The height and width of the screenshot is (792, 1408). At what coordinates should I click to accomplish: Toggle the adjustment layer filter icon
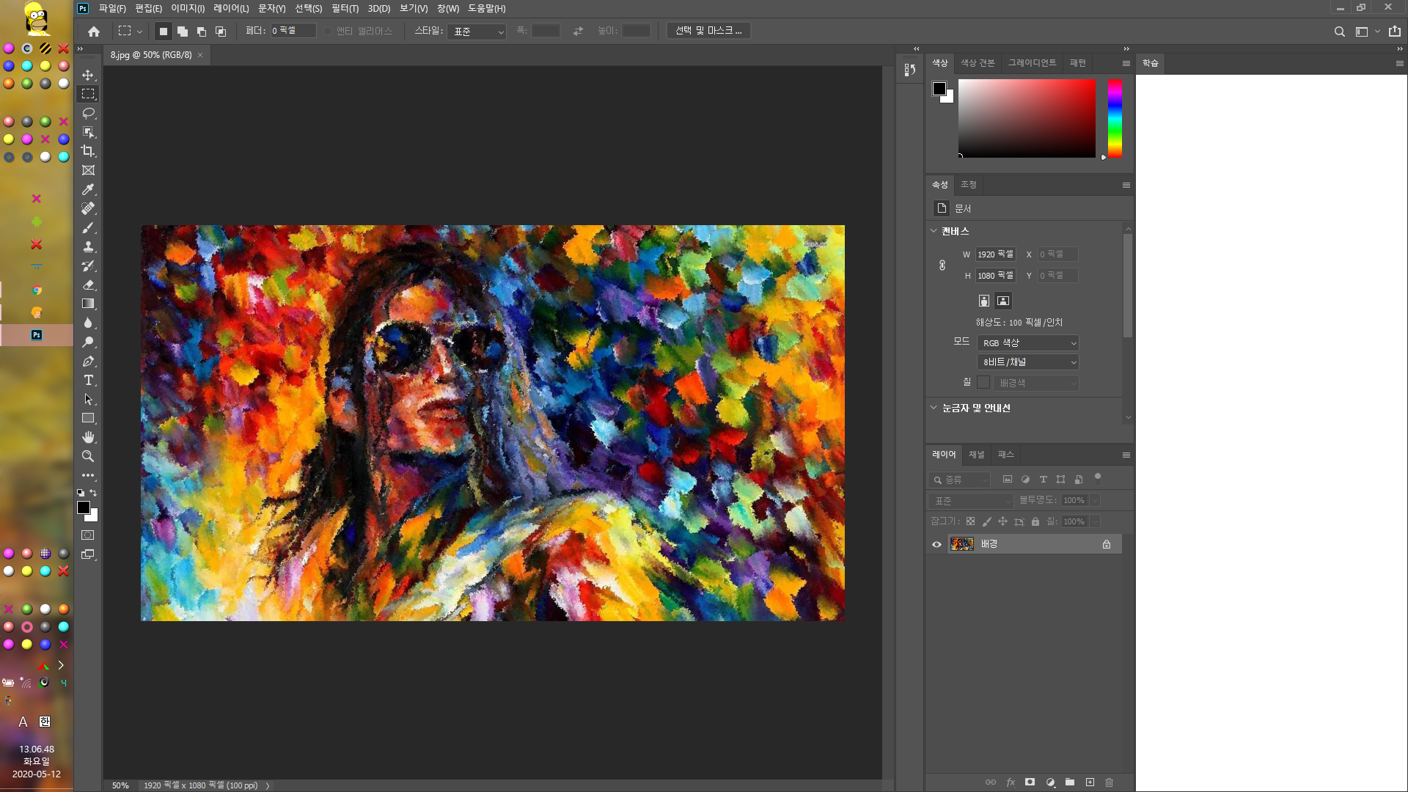coord(1025,480)
